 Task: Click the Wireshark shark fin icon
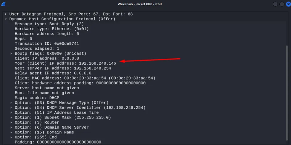pos(4,4)
